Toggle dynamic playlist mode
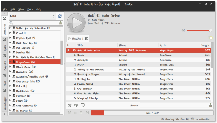The width and height of the screenshot is (217, 123). [x=83, y=105]
